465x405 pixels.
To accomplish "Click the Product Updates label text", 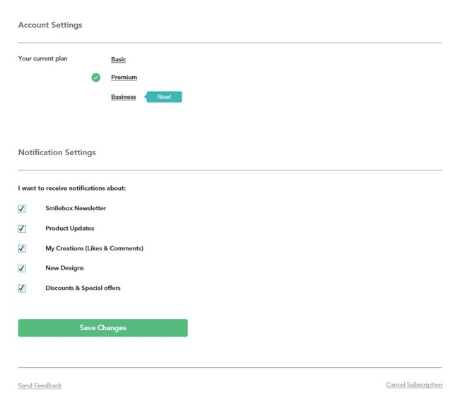I will [70, 229].
